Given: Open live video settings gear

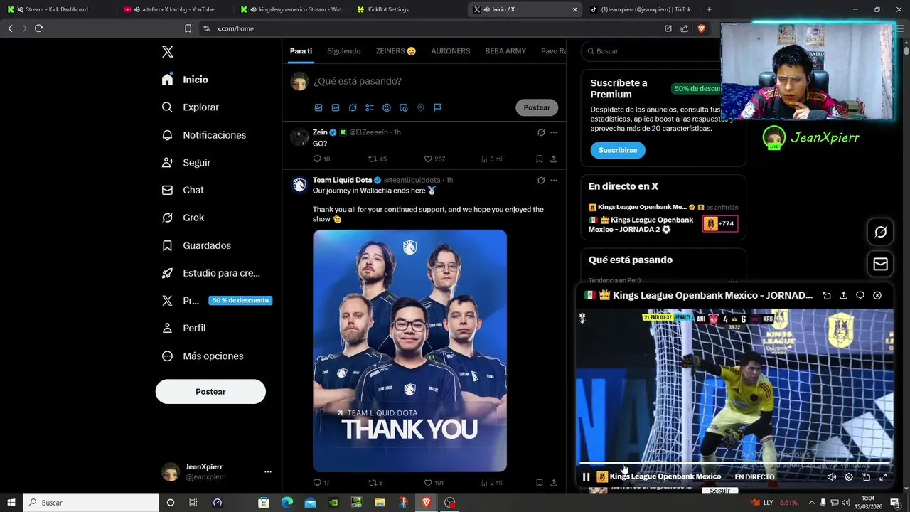Looking at the screenshot, I should 849,477.
